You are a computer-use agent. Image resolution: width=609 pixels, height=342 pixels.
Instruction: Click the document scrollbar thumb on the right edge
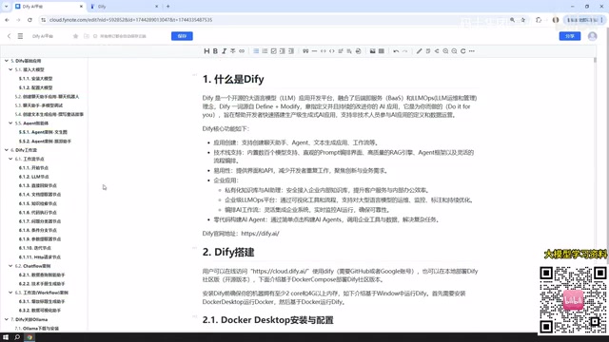tap(595, 60)
